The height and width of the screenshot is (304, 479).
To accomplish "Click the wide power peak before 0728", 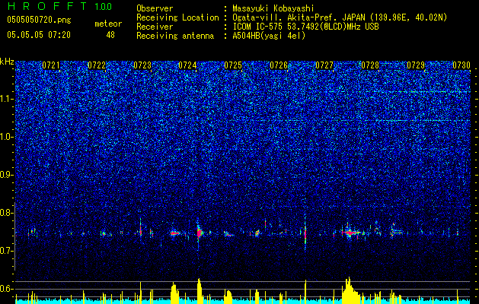I will 350,290.
